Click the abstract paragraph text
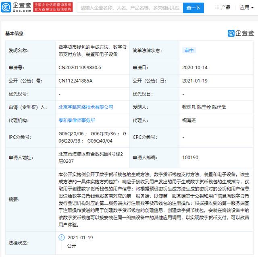The width and height of the screenshot is (258, 257). [x=154, y=199]
